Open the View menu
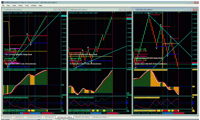 8,5
